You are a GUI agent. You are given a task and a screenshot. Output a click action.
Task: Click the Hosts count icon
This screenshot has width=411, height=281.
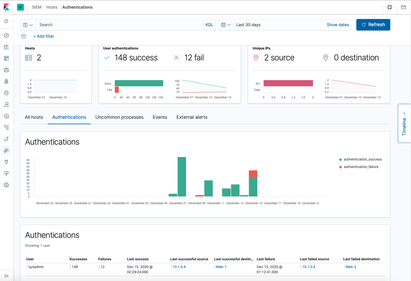pos(28,58)
